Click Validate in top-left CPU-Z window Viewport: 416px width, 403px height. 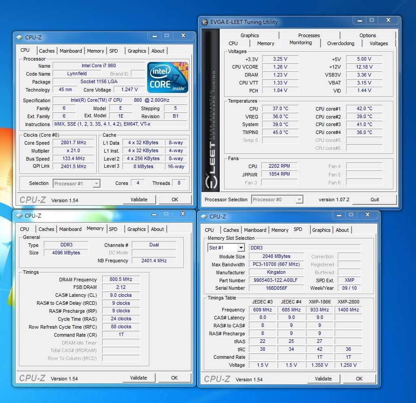139,200
